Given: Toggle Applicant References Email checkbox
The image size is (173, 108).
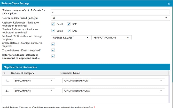Looking at the screenshot, I should 53,24.
